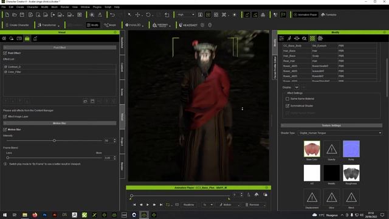Open File Explorer from the taskbar
Screen dimensions: 389x219
[25, 215]
